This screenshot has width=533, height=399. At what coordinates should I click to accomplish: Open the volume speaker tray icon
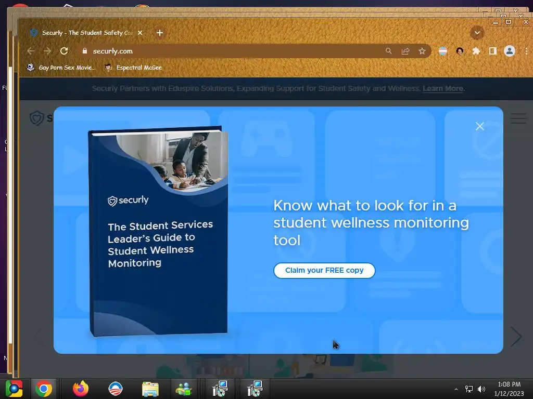pyautogui.click(x=481, y=389)
